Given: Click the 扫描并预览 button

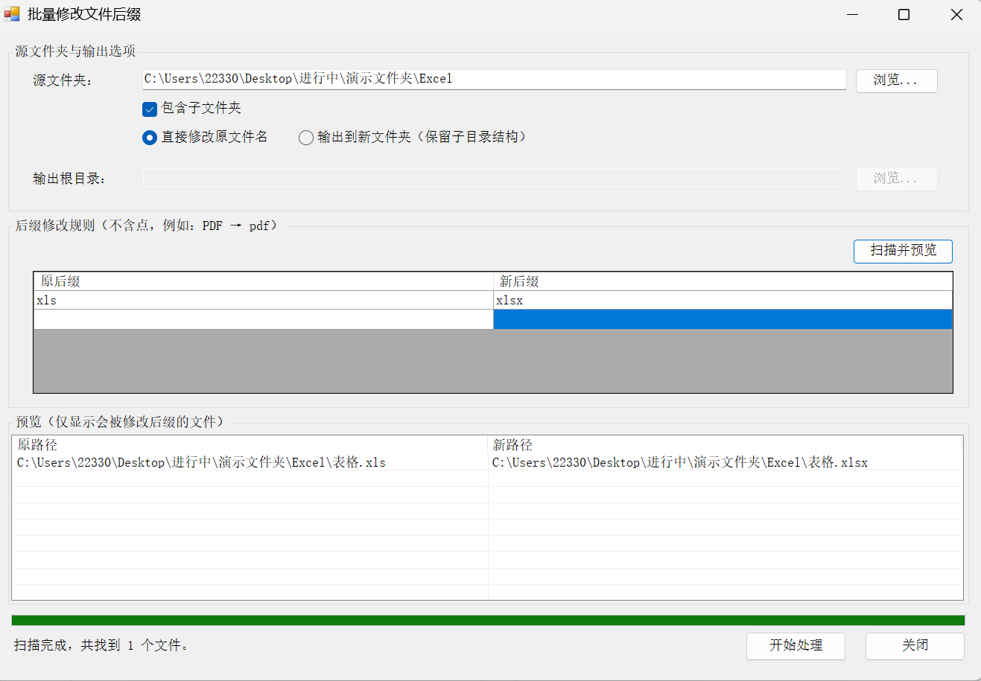Looking at the screenshot, I should (903, 251).
